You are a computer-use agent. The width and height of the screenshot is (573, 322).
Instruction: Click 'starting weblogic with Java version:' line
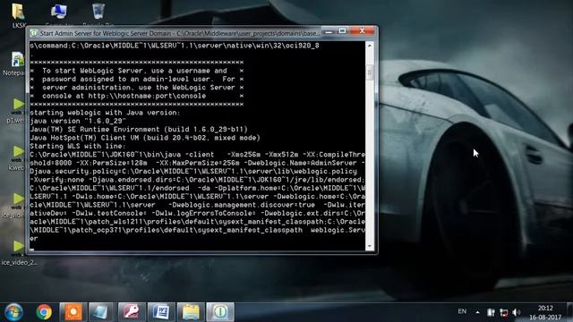[x=105, y=113]
